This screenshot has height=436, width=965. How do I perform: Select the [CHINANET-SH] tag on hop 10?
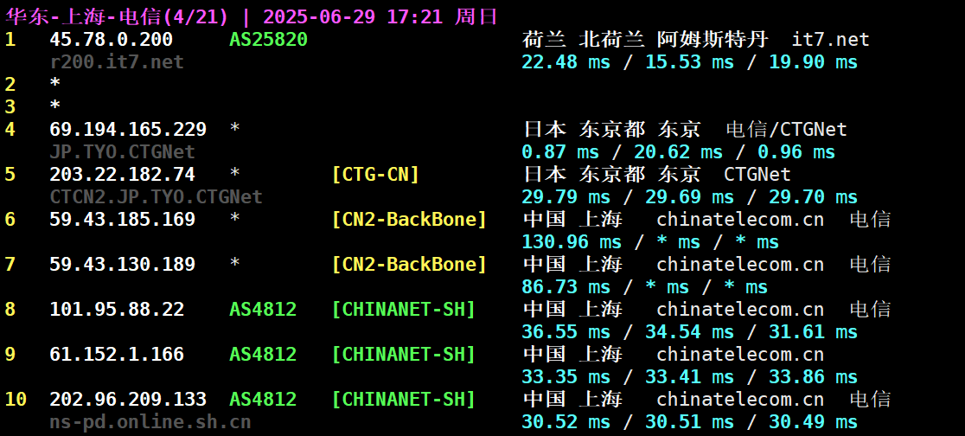403,399
